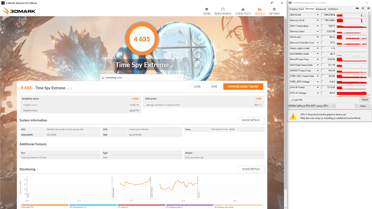Click the Graphics test 2 row
The height and width of the screenshot is (209, 372).
pyautogui.click(x=80, y=110)
